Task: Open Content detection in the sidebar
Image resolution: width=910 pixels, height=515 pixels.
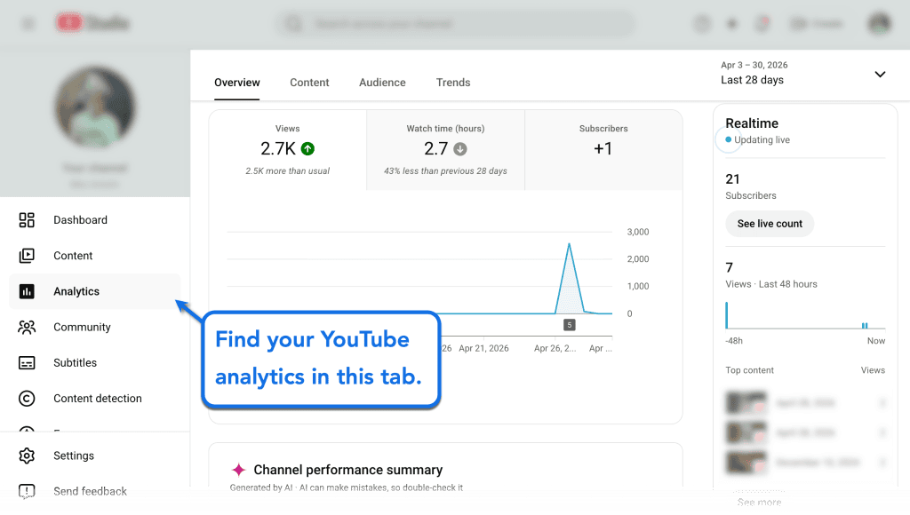Action: point(98,399)
